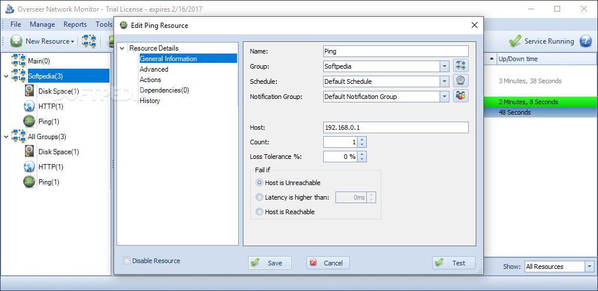Select History in resource tree
The width and height of the screenshot is (598, 291).
tap(150, 101)
